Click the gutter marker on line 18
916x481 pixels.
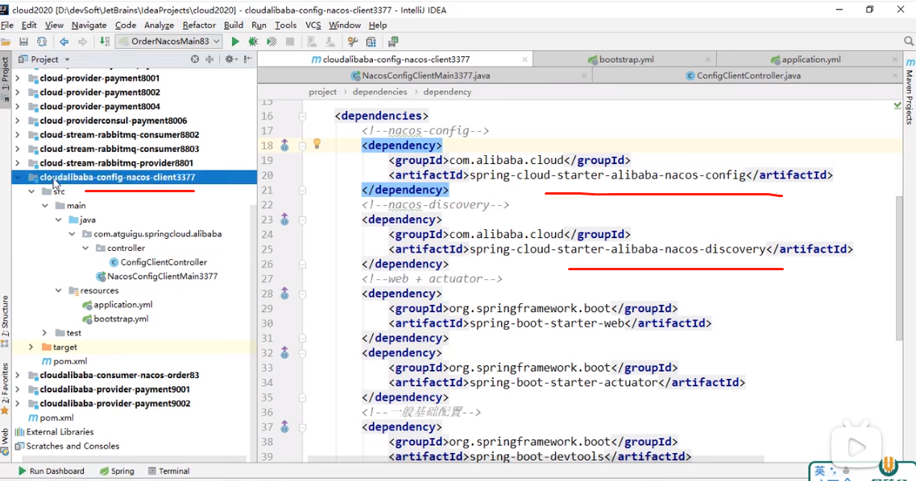(x=284, y=145)
